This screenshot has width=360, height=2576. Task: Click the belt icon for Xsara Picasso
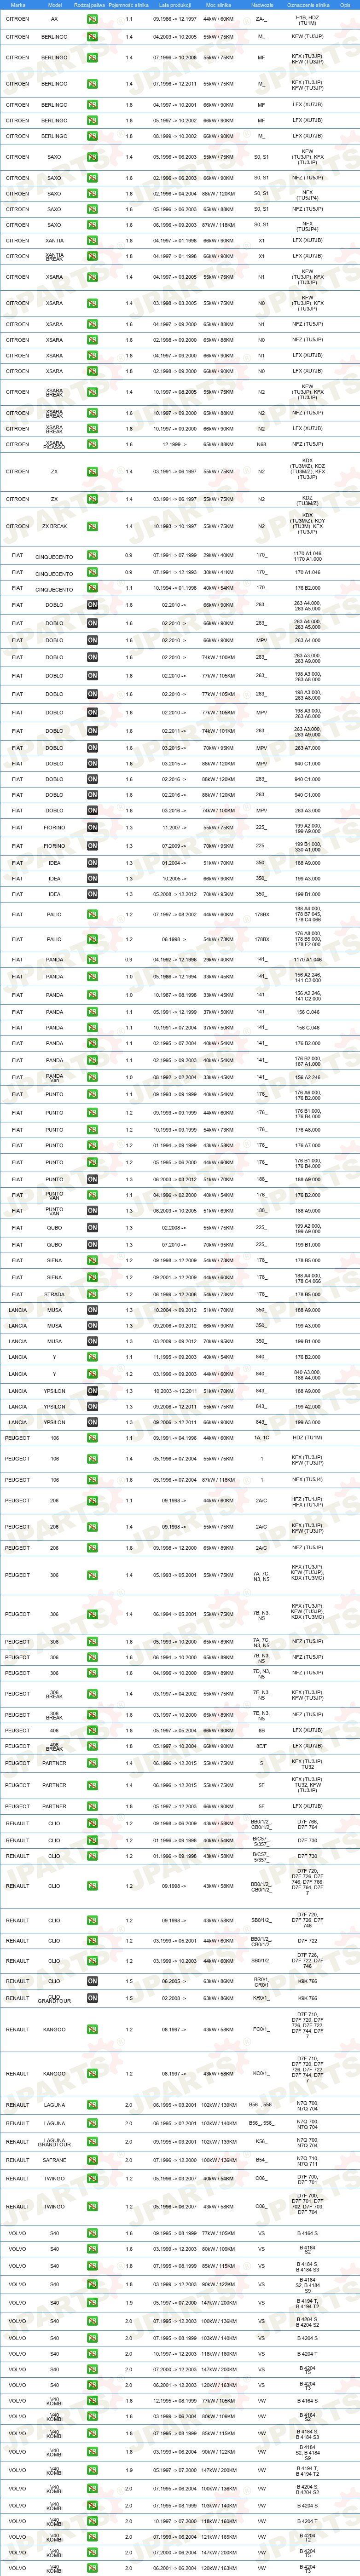[92, 444]
